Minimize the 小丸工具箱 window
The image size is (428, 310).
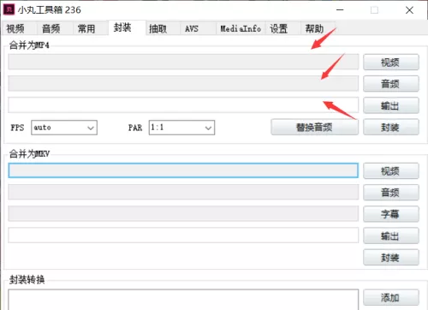(x=340, y=10)
